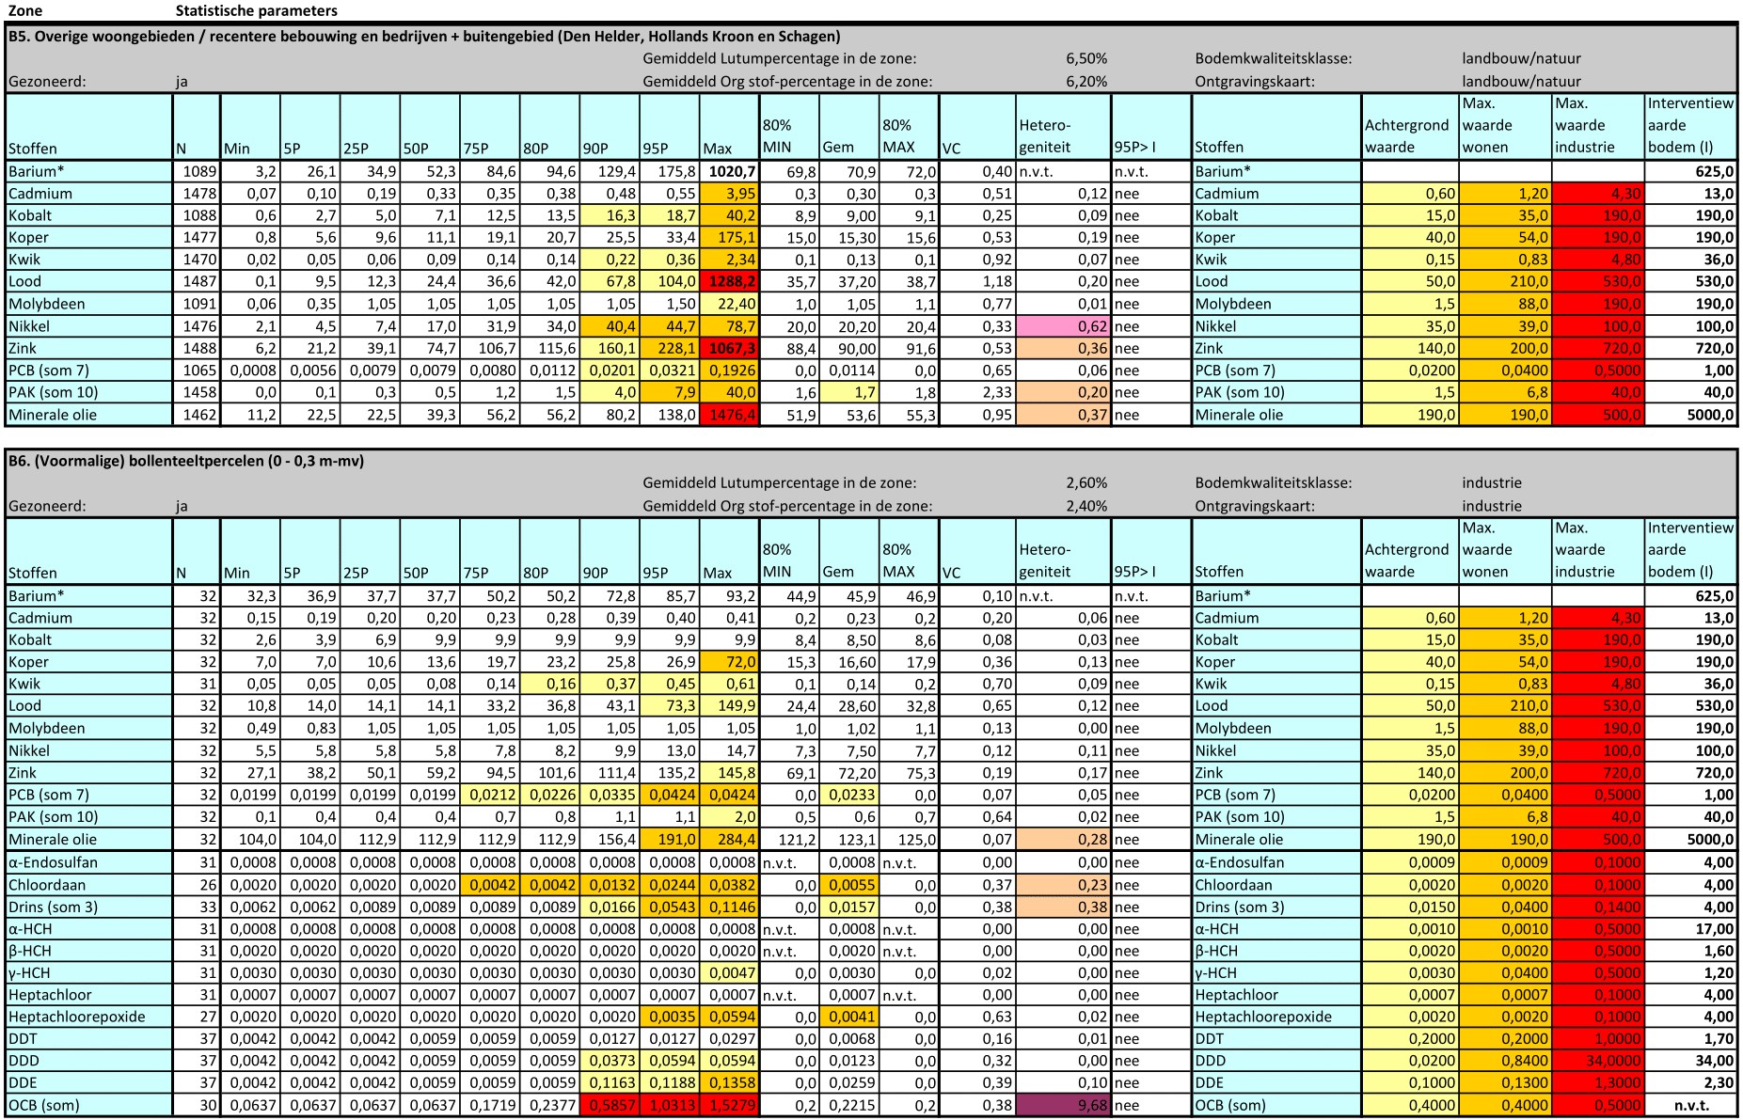Select the B6 organic matter percentage 2,40%
This screenshot has height=1120, width=1743.
(x=1086, y=505)
